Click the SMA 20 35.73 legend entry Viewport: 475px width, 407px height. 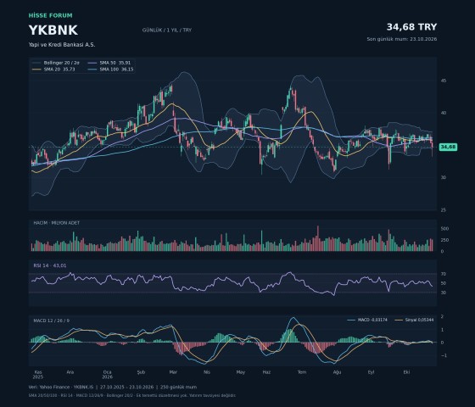pos(53,70)
